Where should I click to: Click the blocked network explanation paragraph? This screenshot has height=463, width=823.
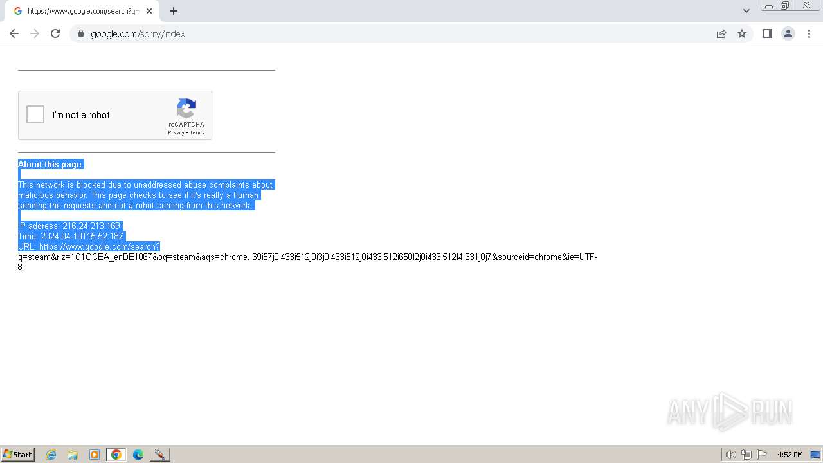click(146, 195)
